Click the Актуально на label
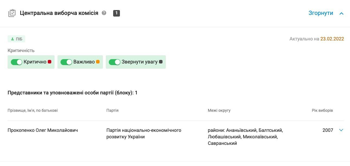Viewport: 350px width, 166px height. (304, 39)
